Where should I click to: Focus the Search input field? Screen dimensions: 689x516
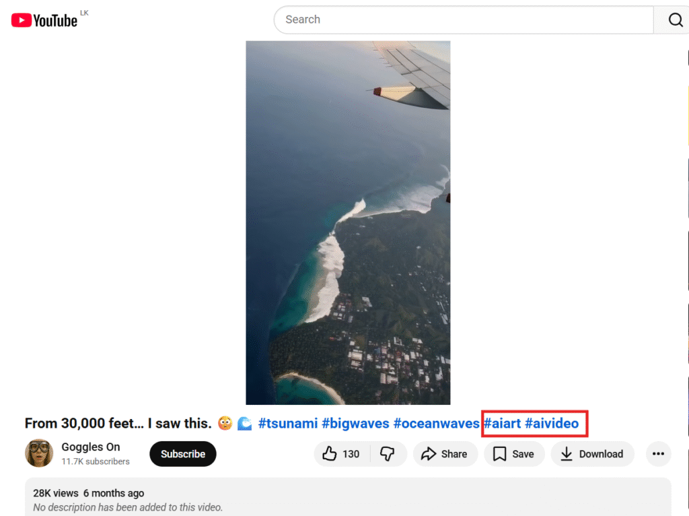click(463, 20)
